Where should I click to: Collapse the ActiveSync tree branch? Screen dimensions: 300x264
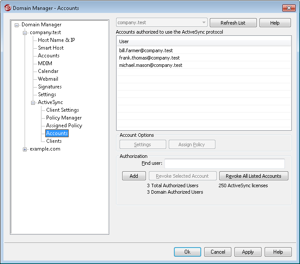[33, 103]
